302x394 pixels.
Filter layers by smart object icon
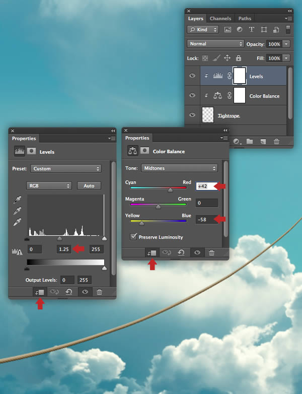(x=276, y=30)
